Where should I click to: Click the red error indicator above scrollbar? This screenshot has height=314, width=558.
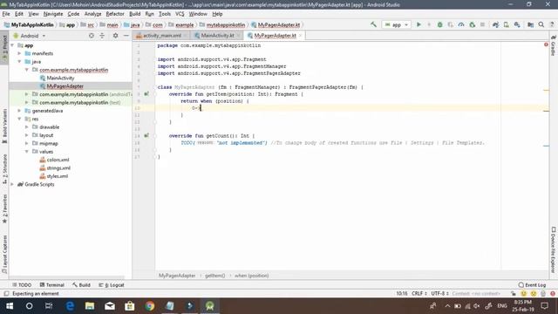pyautogui.click(x=546, y=44)
